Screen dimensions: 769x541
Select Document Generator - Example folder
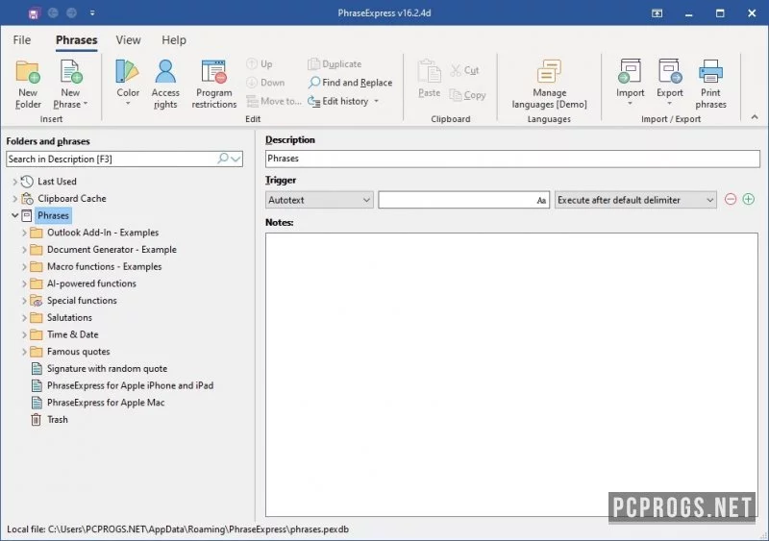point(112,250)
